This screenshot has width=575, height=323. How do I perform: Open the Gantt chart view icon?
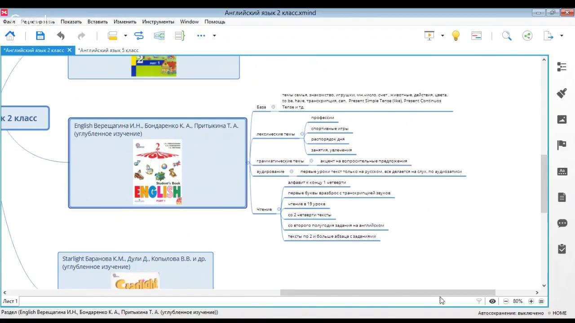click(476, 35)
